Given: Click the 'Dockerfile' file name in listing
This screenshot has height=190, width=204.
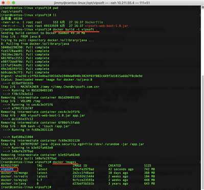Looking at the screenshot, I should [x=94, y=22].
